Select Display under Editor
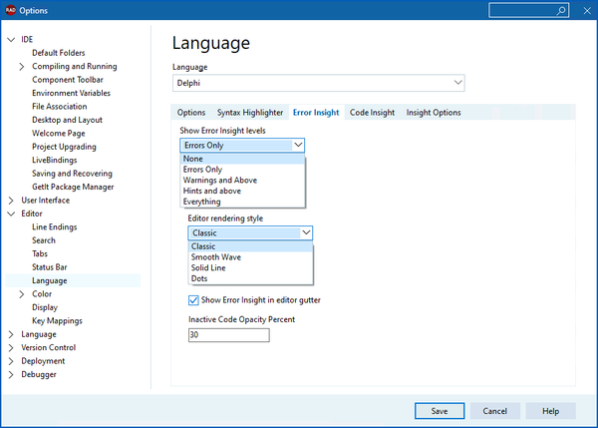Image resolution: width=598 pixels, height=428 pixels. 45,307
